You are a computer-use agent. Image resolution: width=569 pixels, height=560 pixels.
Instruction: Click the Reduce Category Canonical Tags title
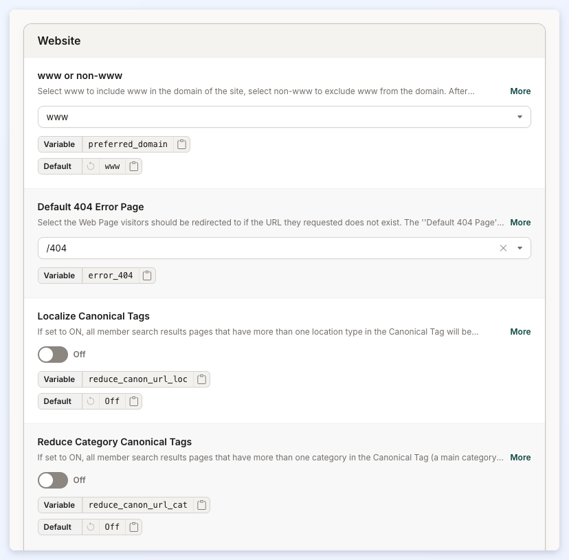coord(114,442)
